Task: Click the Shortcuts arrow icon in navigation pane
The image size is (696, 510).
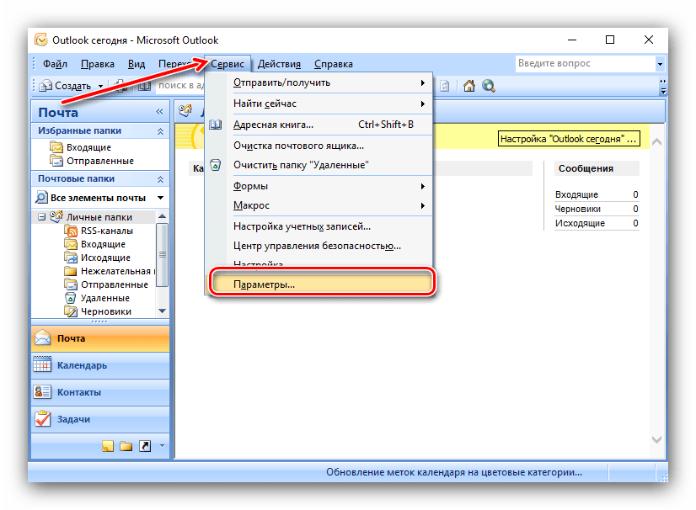Action: 144,446
